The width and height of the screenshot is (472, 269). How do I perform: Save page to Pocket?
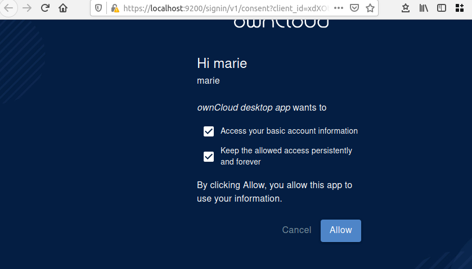pos(354,8)
